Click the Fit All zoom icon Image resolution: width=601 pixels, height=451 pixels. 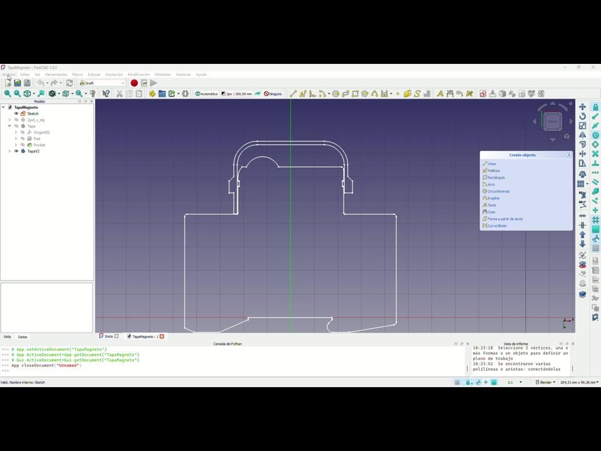(x=8, y=94)
